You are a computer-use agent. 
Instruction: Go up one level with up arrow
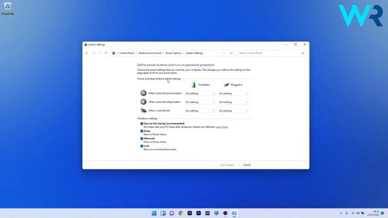105,53
